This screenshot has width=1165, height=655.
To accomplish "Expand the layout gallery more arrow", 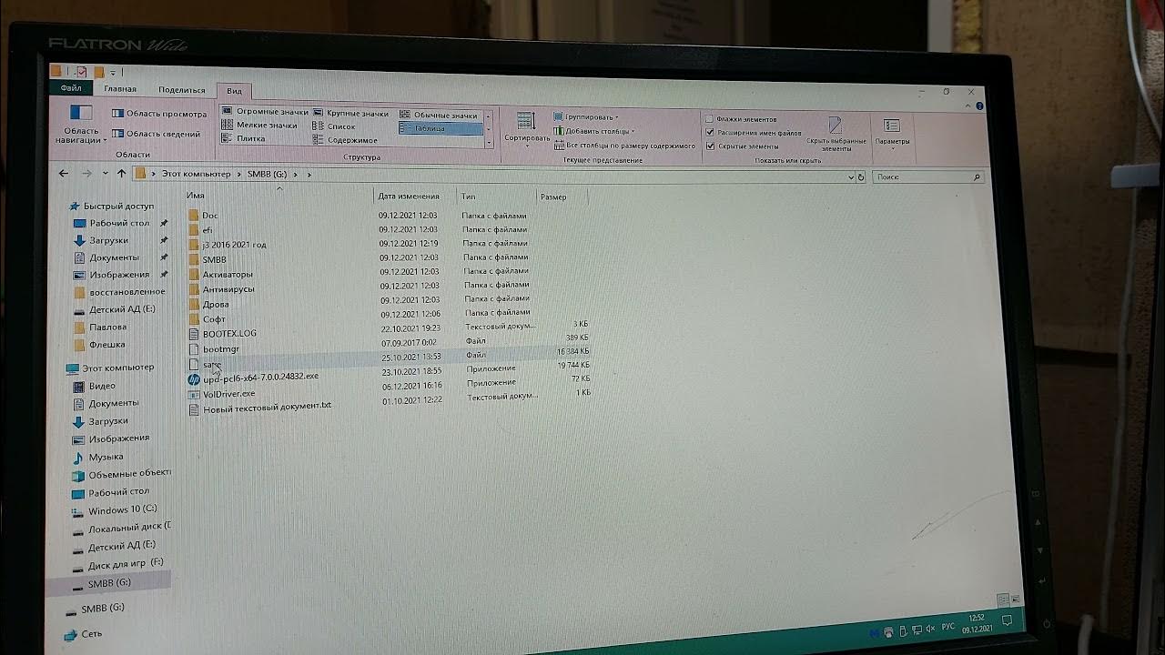I will tap(489, 144).
